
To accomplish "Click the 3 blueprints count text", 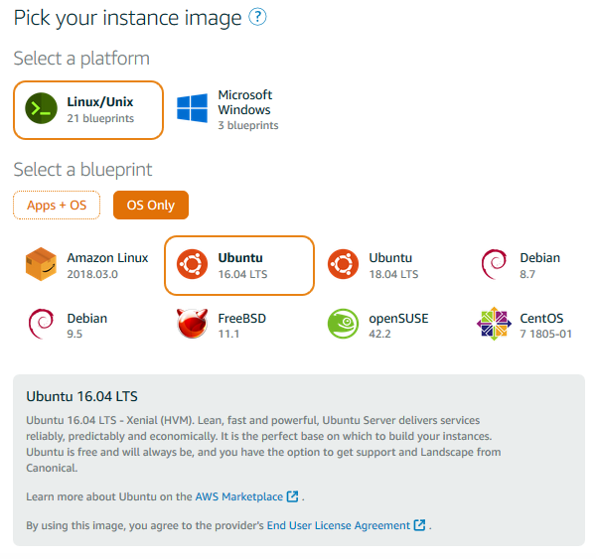I will (x=248, y=125).
